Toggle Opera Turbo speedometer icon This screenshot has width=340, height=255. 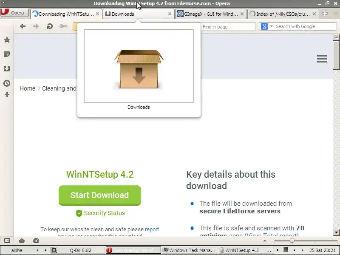[36, 241]
